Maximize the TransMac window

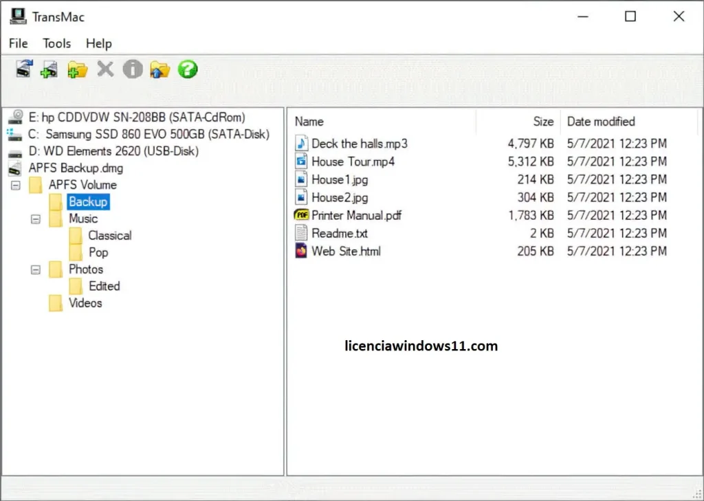point(630,16)
